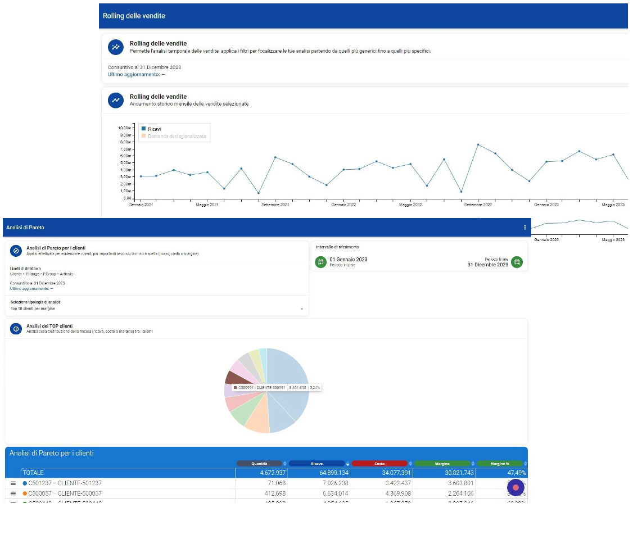Click the 01 Gennaio 2023 start date

[x=349, y=260]
